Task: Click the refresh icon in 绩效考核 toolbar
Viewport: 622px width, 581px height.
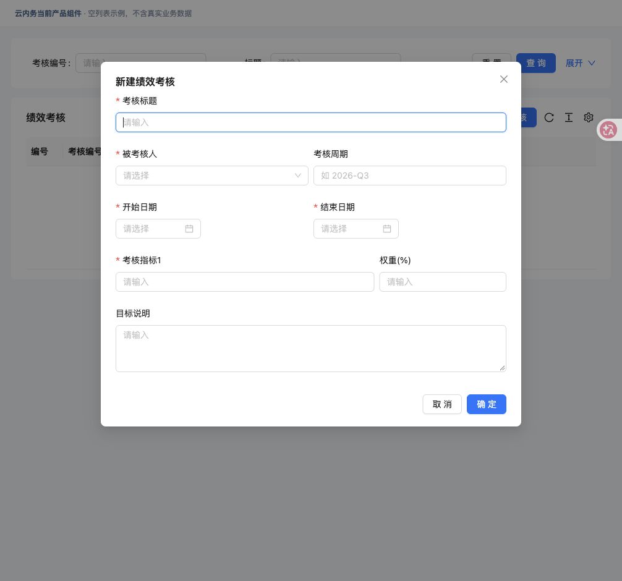Action: (549, 117)
